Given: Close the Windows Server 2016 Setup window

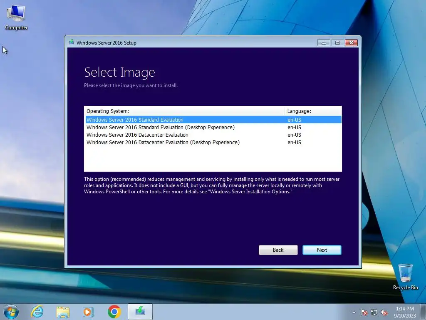Looking at the screenshot, I should [351, 43].
